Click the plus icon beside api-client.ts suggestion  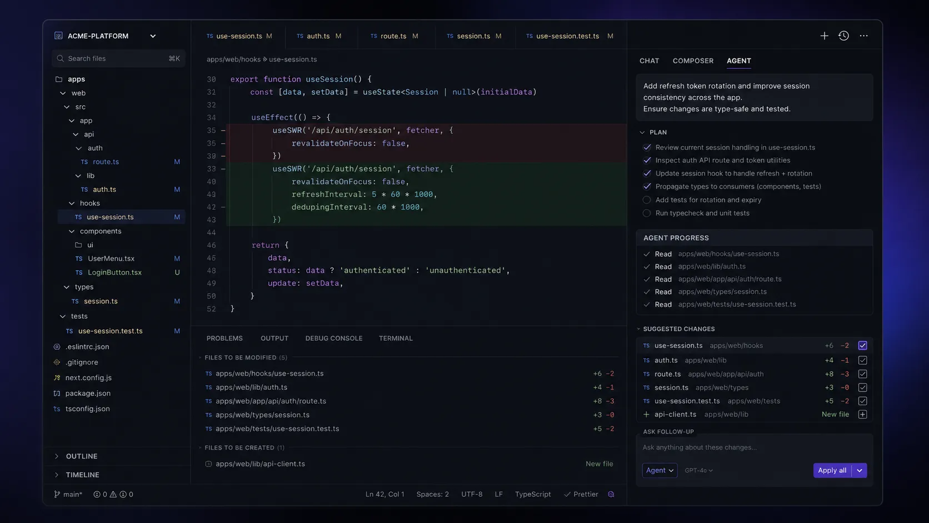646,415
